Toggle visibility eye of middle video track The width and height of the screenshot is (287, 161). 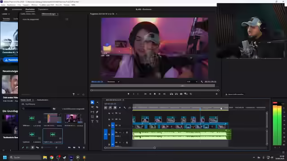coord(120,119)
